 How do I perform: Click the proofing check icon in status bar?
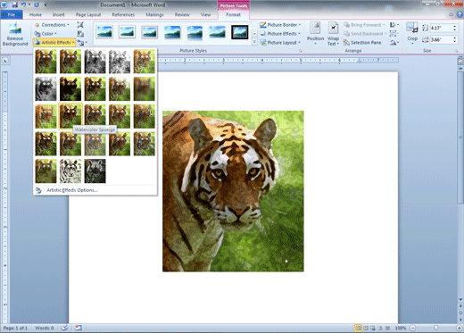point(64,328)
